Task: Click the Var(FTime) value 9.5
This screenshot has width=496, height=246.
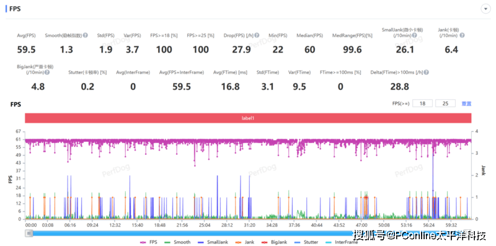Action: pos(299,86)
